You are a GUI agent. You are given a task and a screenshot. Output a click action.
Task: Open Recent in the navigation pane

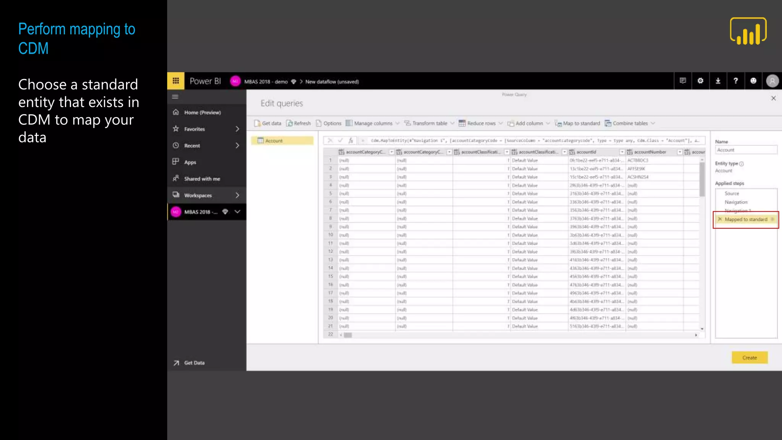pyautogui.click(x=192, y=146)
